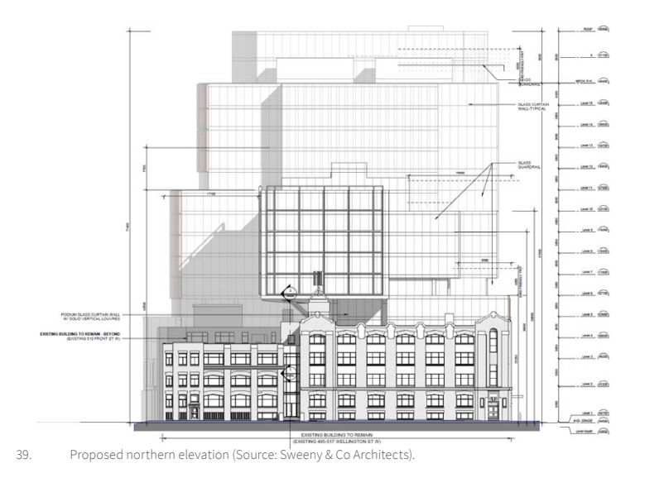
Task: Click the figure number '39.'
Action: tap(24, 455)
